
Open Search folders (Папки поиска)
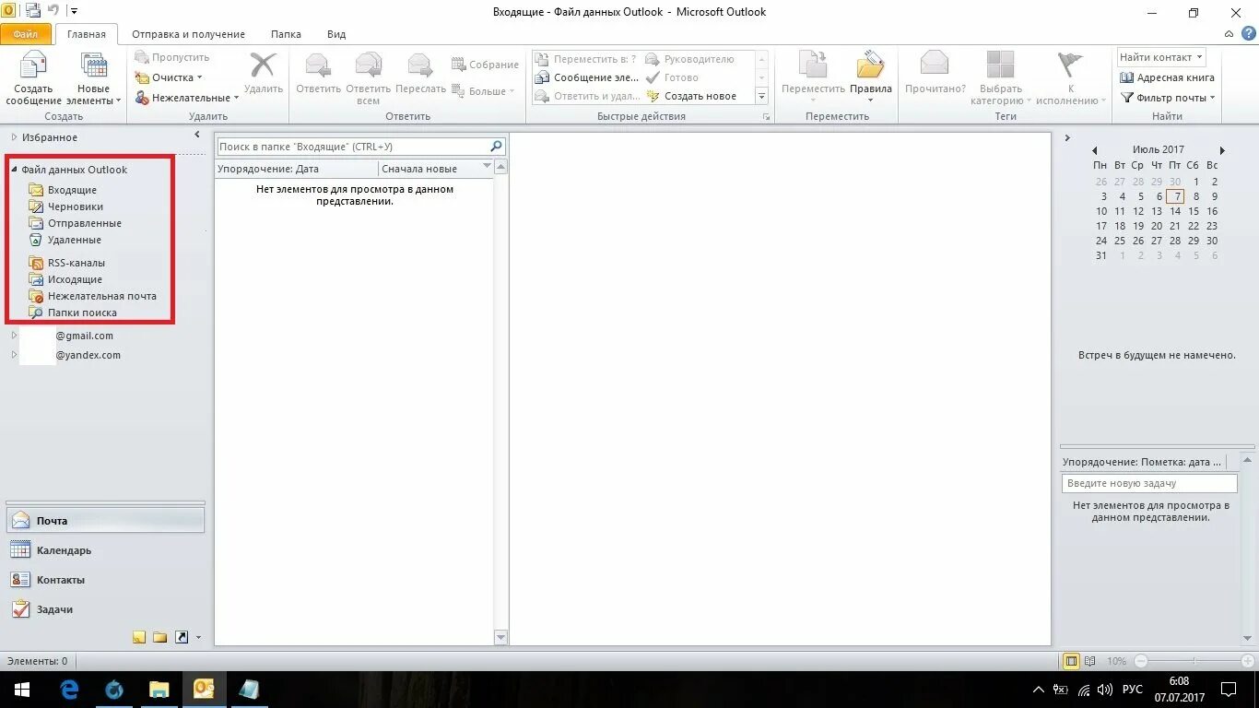tap(82, 313)
